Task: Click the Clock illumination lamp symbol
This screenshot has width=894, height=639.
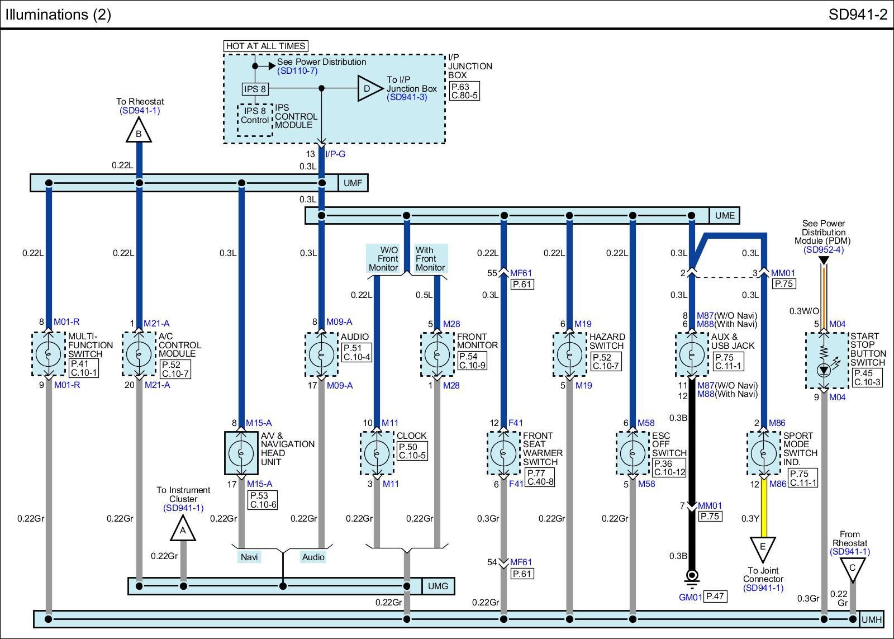Action: tap(377, 453)
